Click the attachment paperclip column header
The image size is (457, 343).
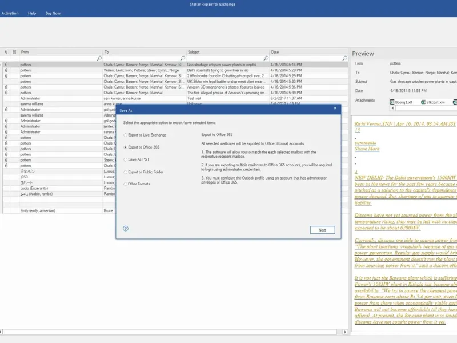pyautogui.click(x=6, y=52)
